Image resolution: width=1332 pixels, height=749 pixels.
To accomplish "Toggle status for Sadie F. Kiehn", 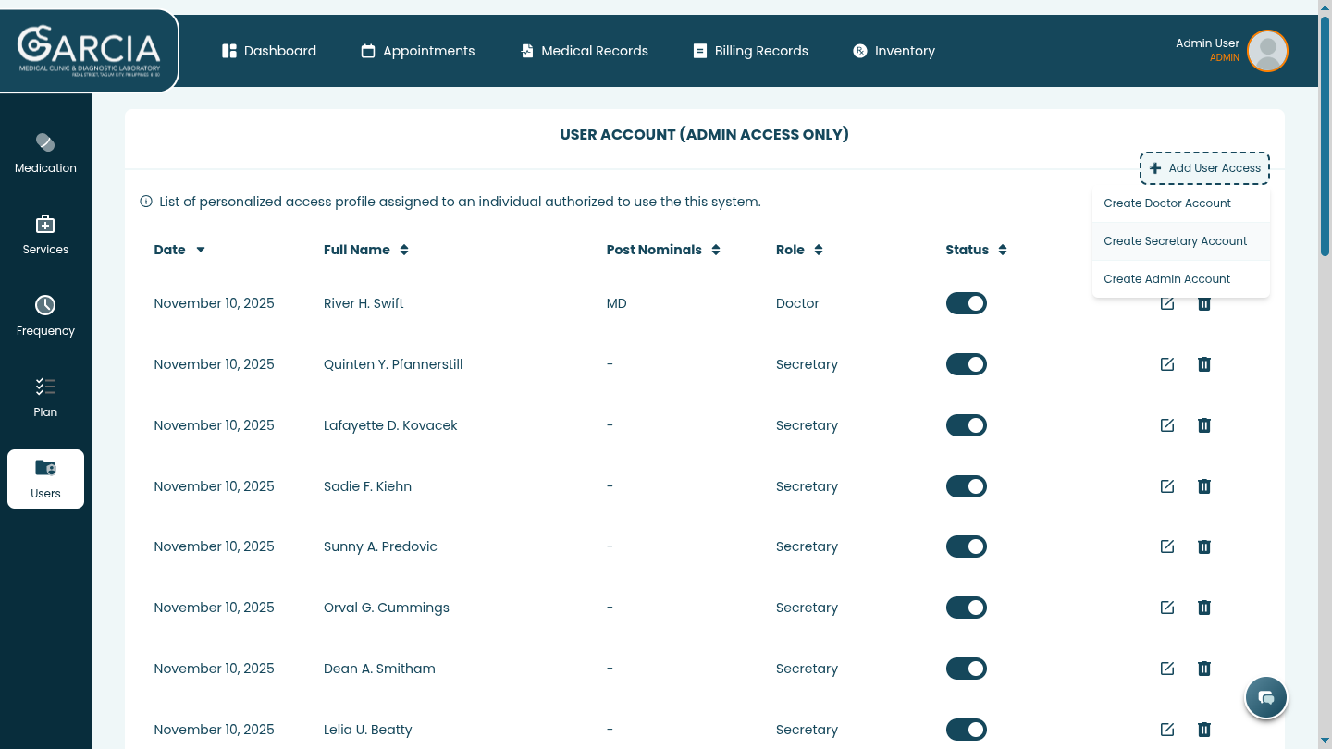I will tap(966, 486).
